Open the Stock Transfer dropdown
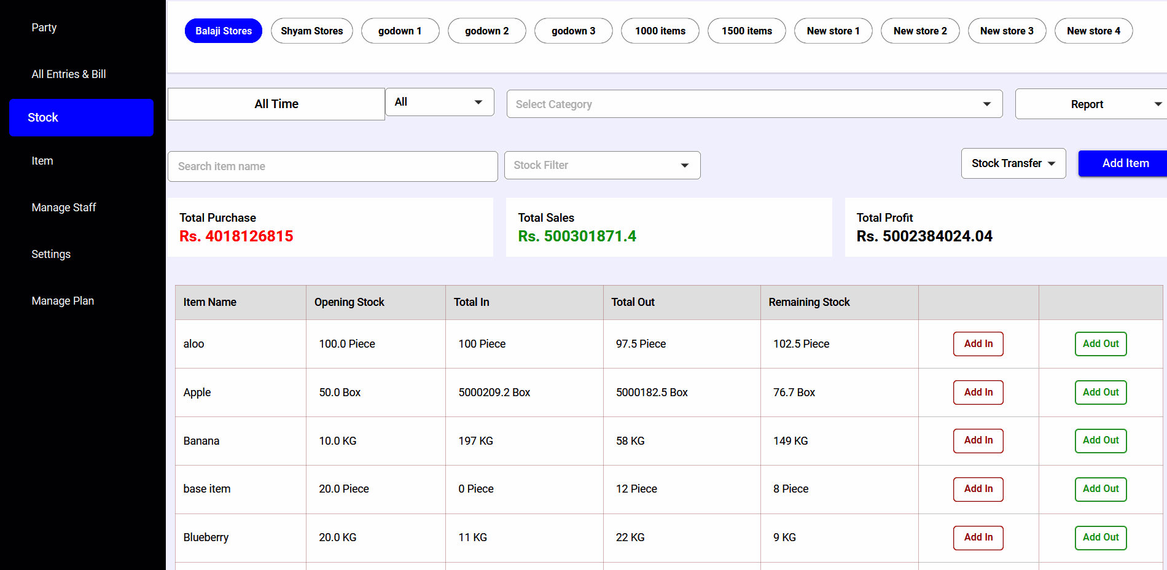Screen dimensions: 1167x570 [1012, 163]
